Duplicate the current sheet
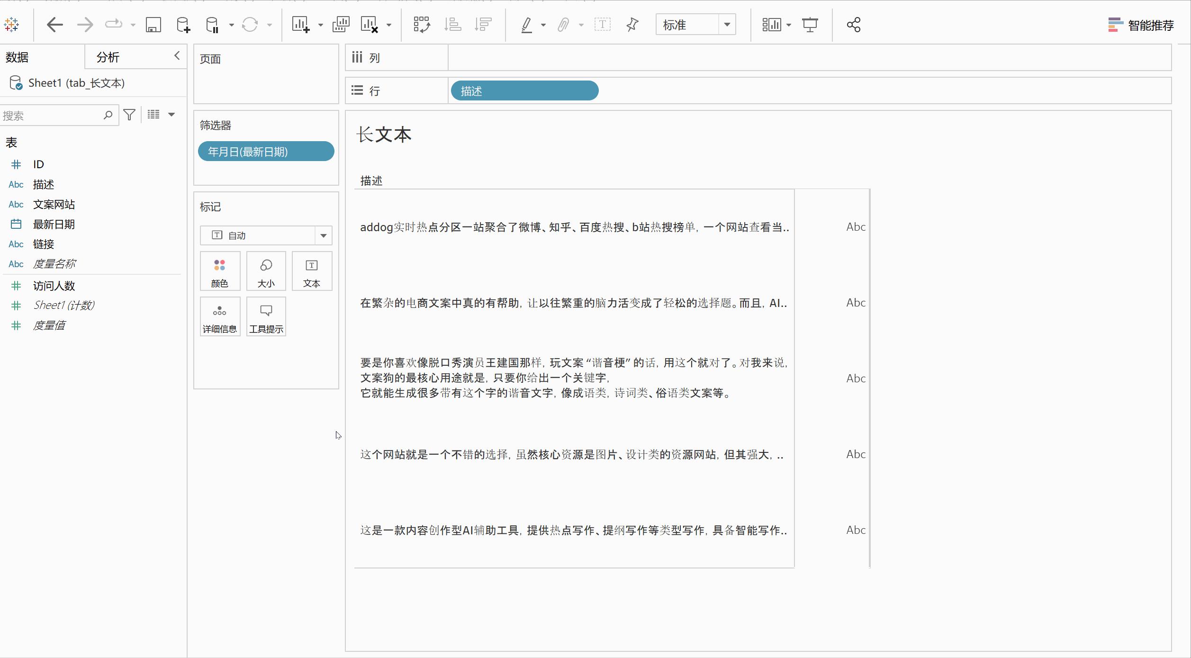This screenshot has height=658, width=1191. coord(341,25)
